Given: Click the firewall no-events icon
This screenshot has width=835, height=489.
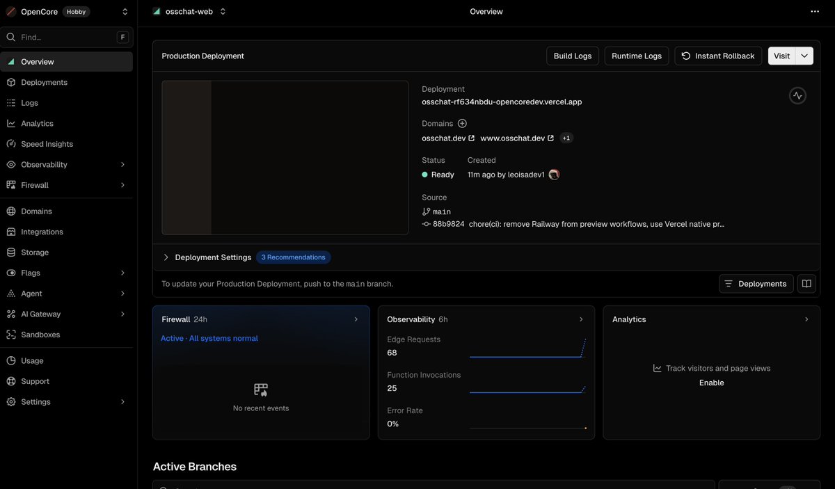Looking at the screenshot, I should pyautogui.click(x=261, y=390).
